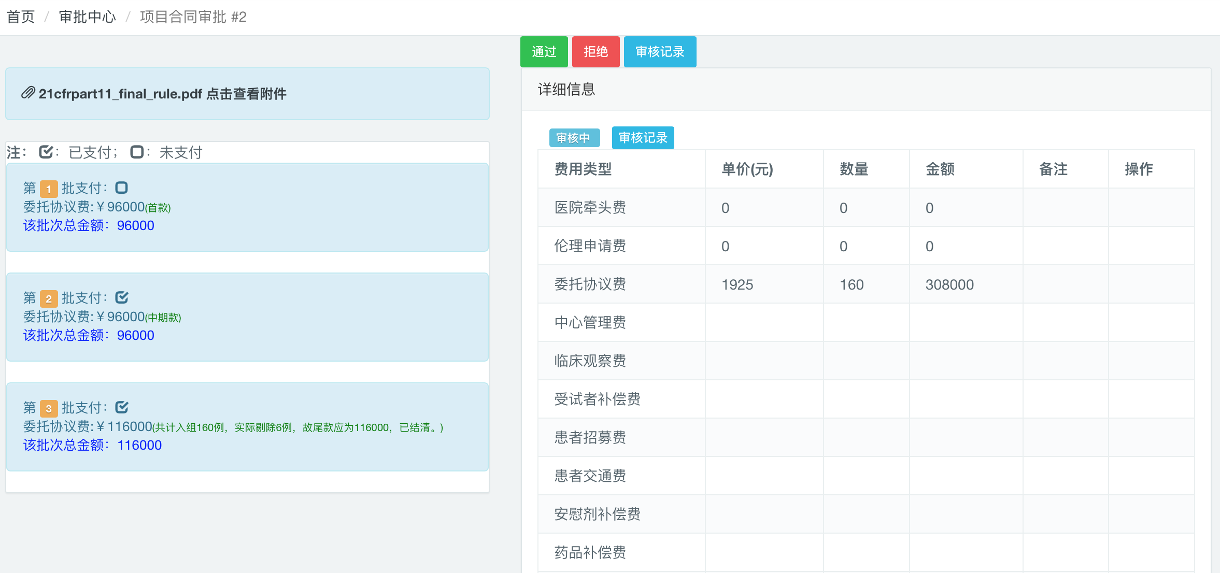This screenshot has height=573, width=1220.
Task: Click unit price value 1925
Action: coord(737,284)
